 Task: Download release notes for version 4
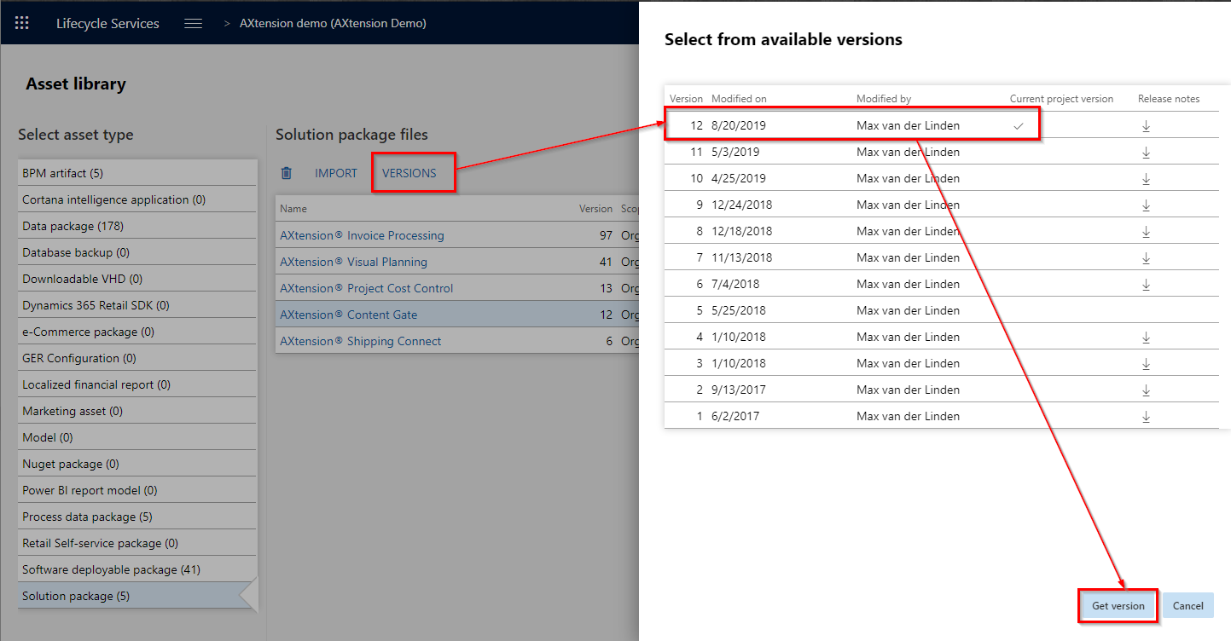1146,338
